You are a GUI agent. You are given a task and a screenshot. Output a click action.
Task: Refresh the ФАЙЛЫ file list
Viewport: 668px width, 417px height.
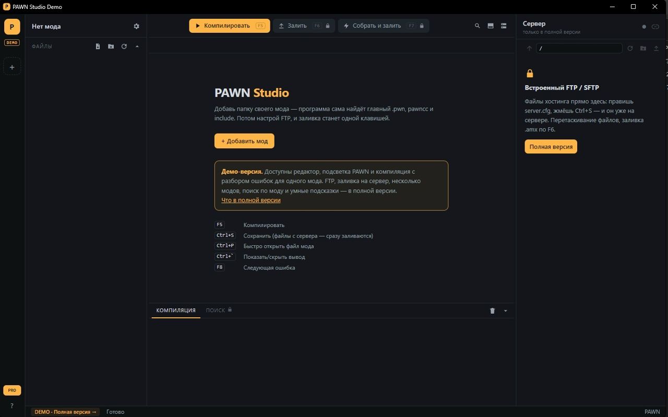click(x=124, y=46)
